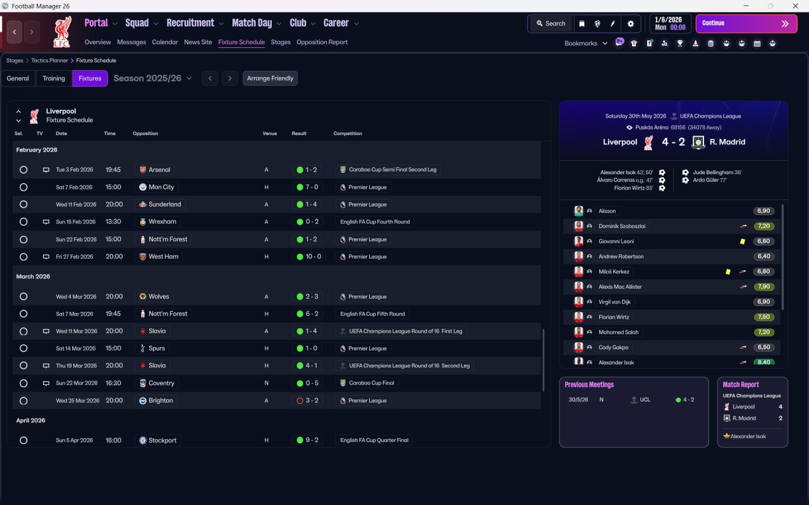Open the Opposition Report submenu

322,42
